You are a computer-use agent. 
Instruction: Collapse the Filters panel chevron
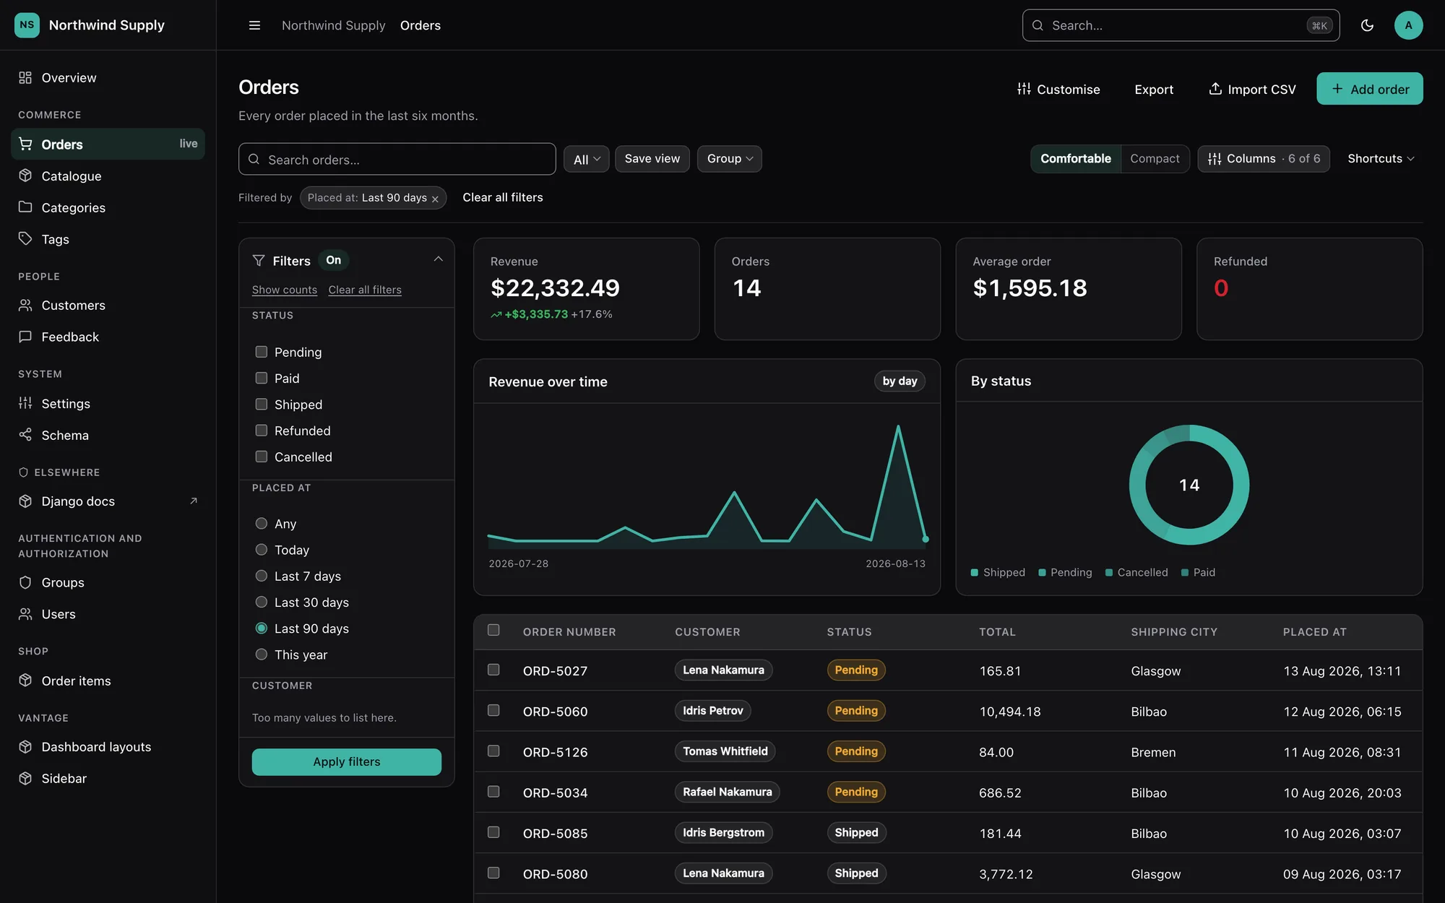pyautogui.click(x=438, y=259)
